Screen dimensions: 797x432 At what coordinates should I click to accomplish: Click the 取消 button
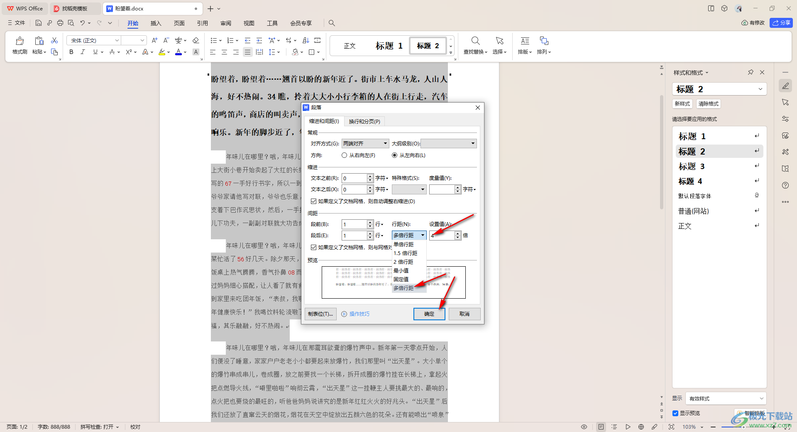tap(465, 314)
